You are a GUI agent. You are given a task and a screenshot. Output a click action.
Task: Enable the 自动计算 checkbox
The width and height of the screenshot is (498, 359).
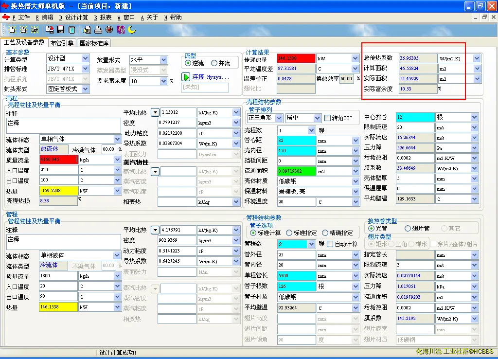[x=330, y=244]
